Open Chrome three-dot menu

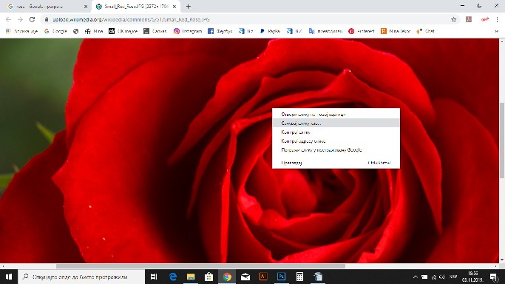[x=497, y=19]
